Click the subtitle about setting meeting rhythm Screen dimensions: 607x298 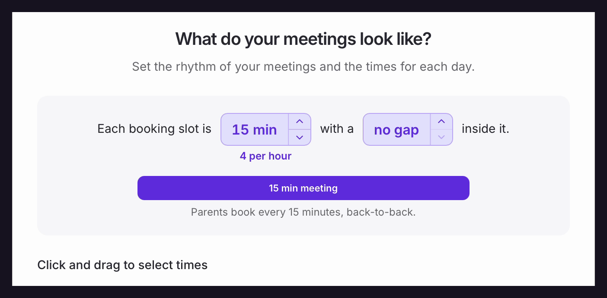click(x=303, y=67)
